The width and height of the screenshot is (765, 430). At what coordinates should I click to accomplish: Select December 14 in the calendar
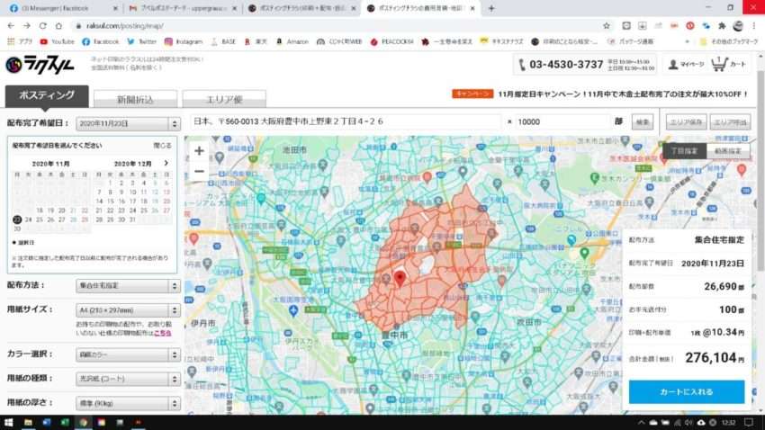[100, 202]
